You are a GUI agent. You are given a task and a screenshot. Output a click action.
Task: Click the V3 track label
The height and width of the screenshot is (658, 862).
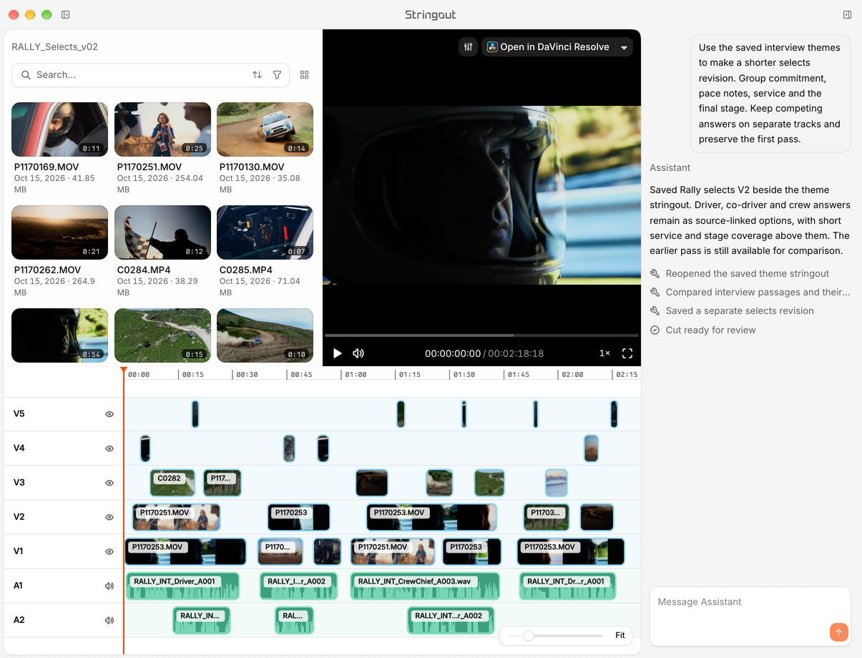click(19, 483)
